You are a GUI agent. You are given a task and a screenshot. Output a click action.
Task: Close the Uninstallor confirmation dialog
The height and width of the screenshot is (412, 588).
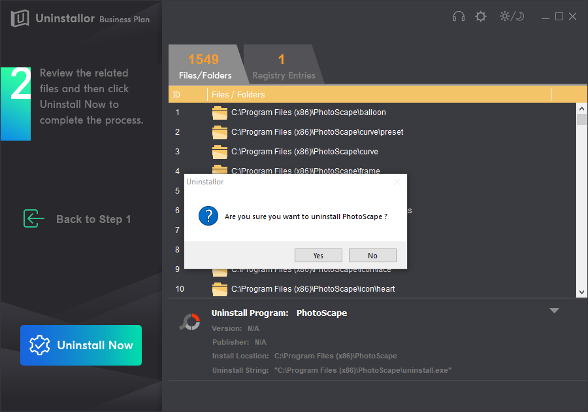pos(397,182)
